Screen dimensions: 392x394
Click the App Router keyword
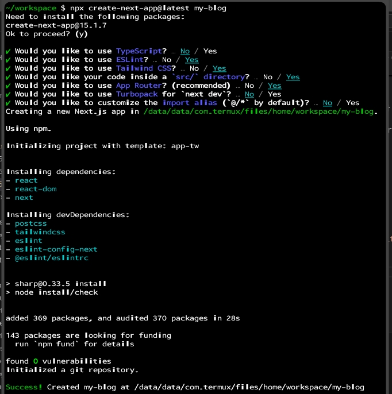click(139, 86)
